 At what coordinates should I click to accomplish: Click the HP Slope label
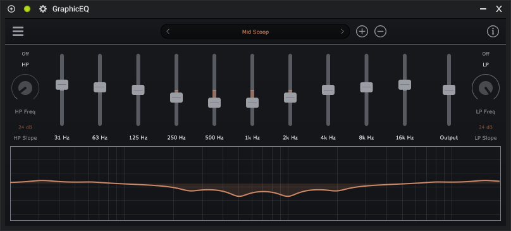coord(25,138)
